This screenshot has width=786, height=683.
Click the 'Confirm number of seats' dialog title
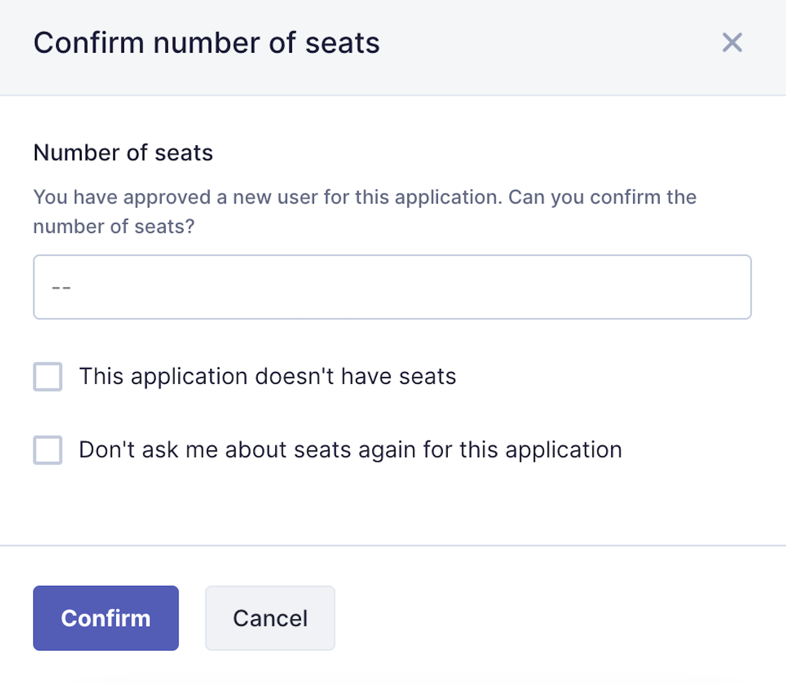coord(206,43)
